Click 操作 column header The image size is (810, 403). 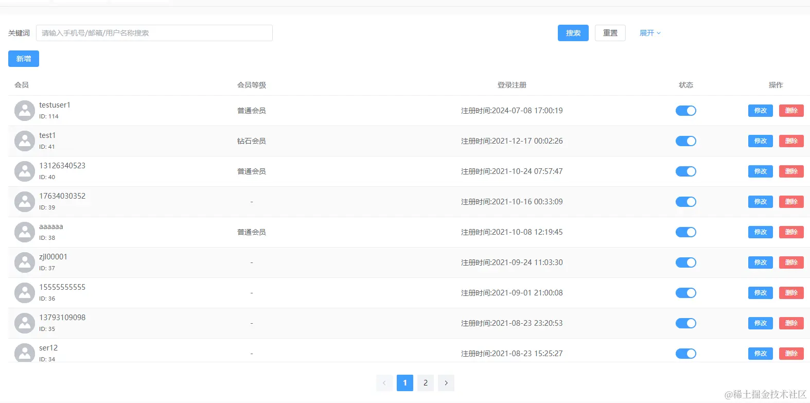click(776, 85)
